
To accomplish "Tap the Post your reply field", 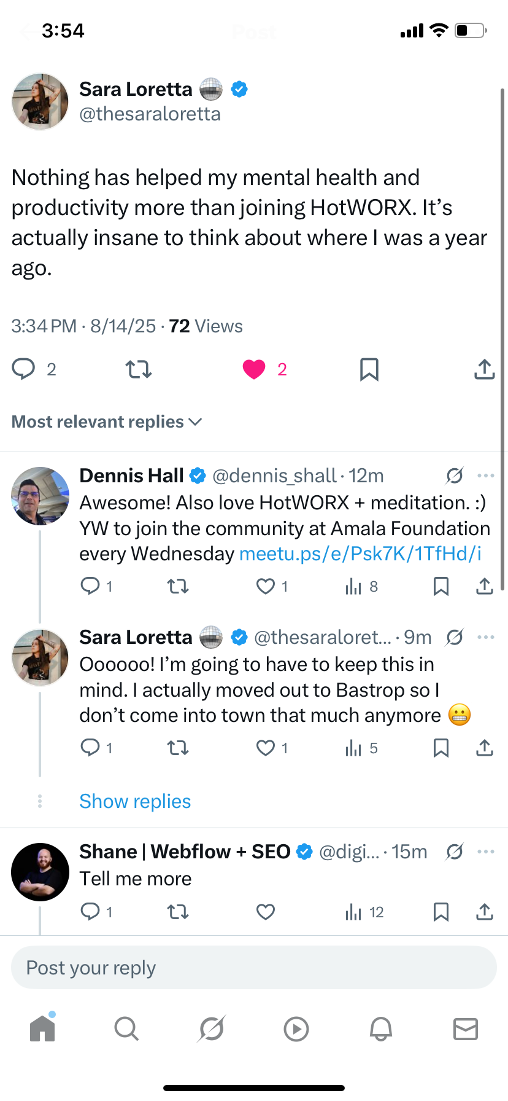I will (254, 968).
